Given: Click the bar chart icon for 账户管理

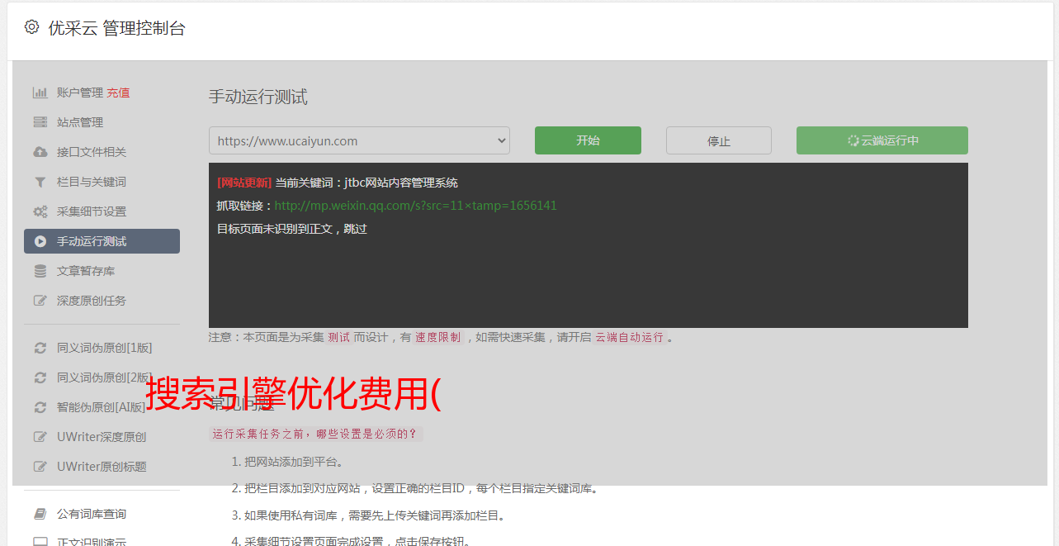Looking at the screenshot, I should pos(40,93).
